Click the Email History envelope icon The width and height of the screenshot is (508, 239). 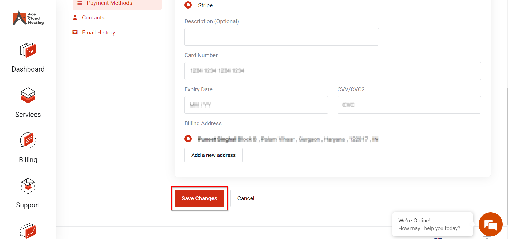[75, 33]
